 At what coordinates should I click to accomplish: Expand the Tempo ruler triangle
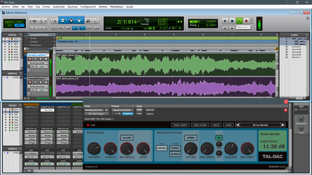click(26, 38)
